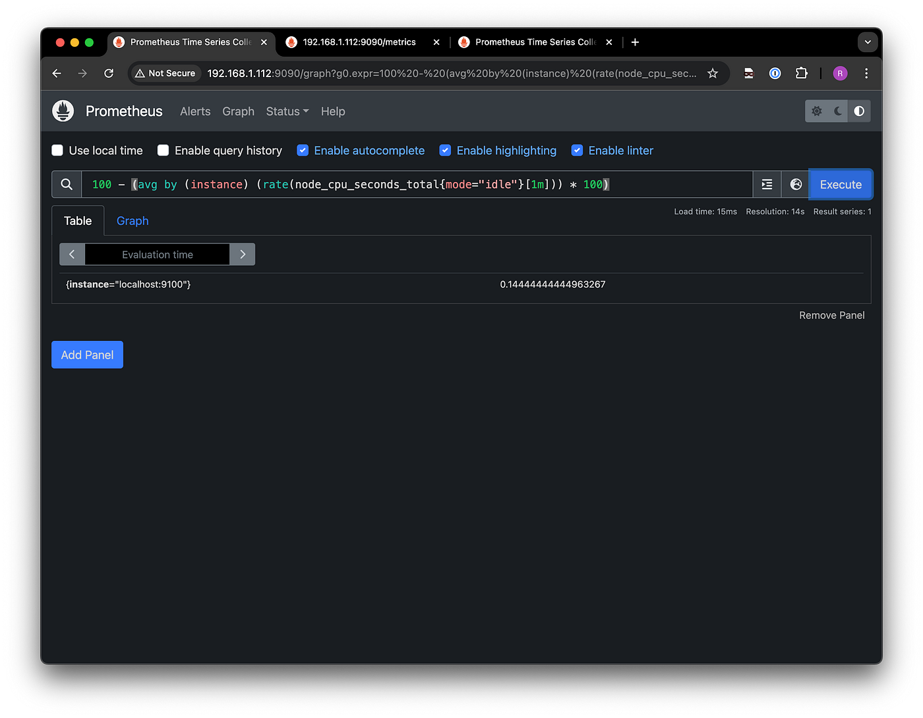The height and width of the screenshot is (718, 923).
Task: Close the third Prometheus Time Series tab
Action: (x=609, y=42)
